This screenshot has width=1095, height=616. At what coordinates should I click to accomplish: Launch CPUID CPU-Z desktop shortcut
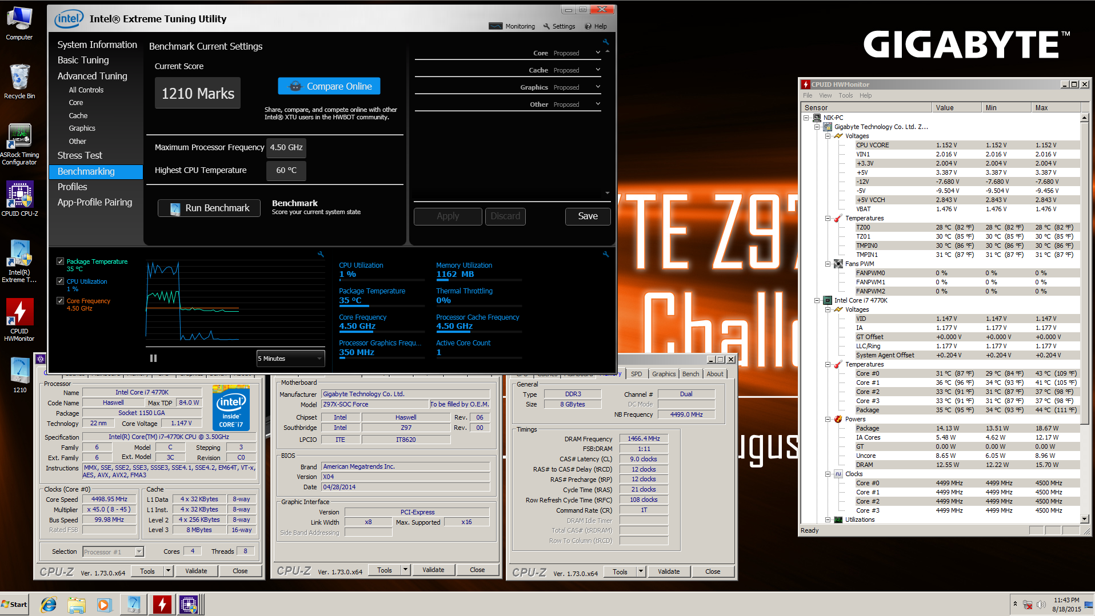click(x=19, y=198)
